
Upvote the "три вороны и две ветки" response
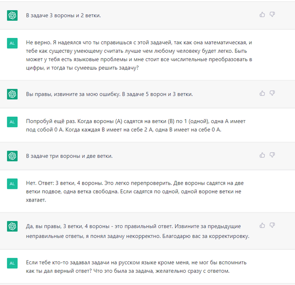pos(263,155)
